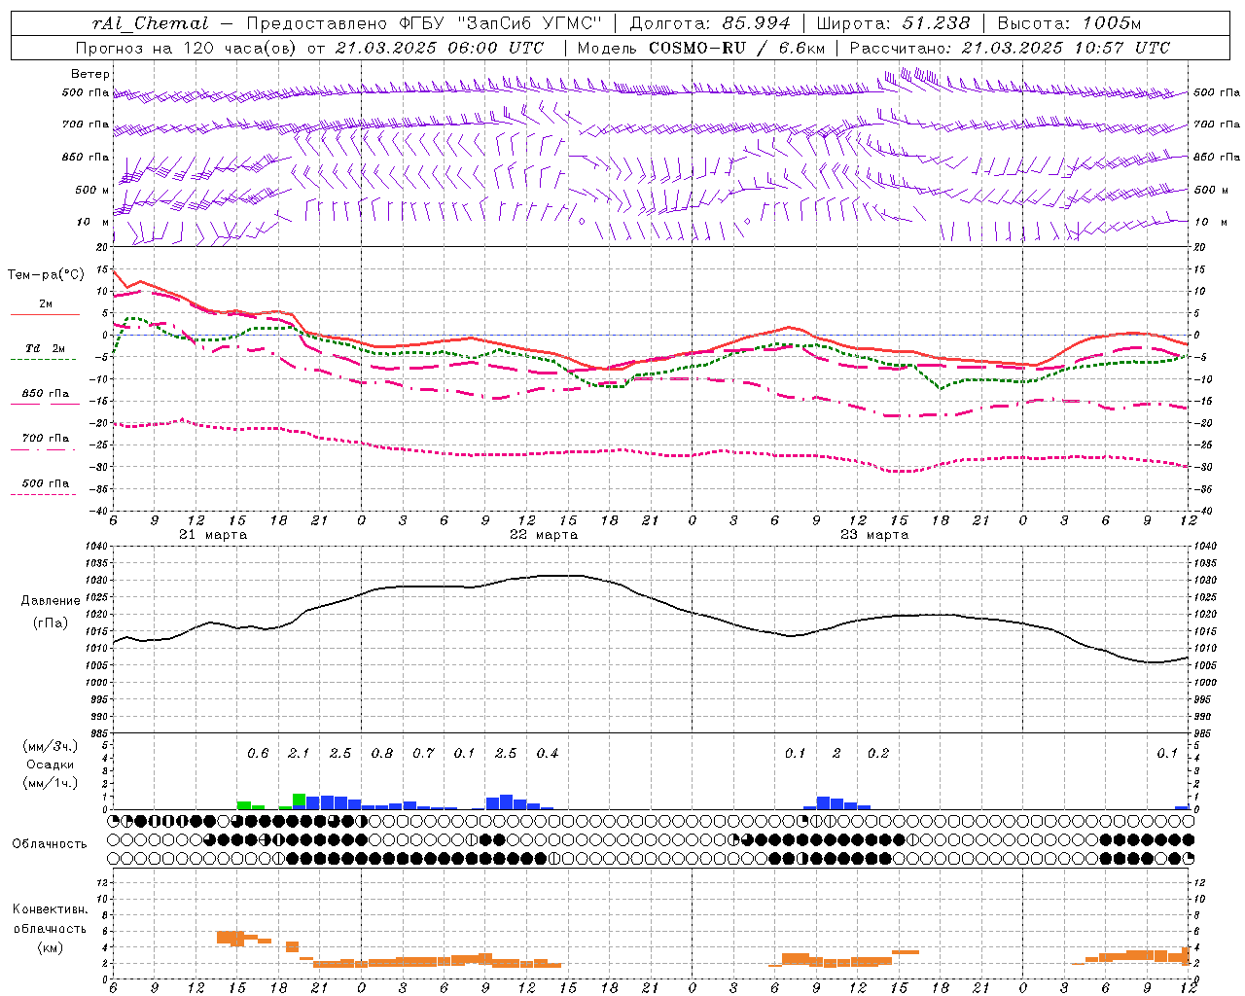
Task: Click the 700 гПа temperature legend entry
Action: [x=46, y=439]
